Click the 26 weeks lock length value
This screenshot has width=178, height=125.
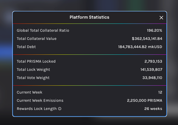click(x=153, y=109)
